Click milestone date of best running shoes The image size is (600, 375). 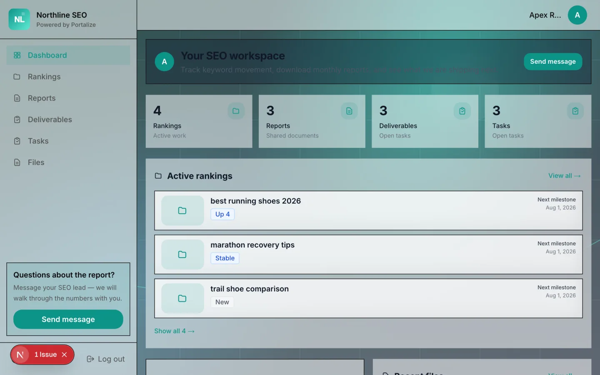(x=561, y=207)
